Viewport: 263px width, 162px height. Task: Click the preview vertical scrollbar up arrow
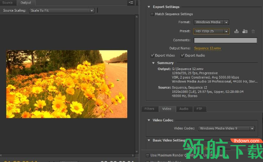(x=137, y=17)
